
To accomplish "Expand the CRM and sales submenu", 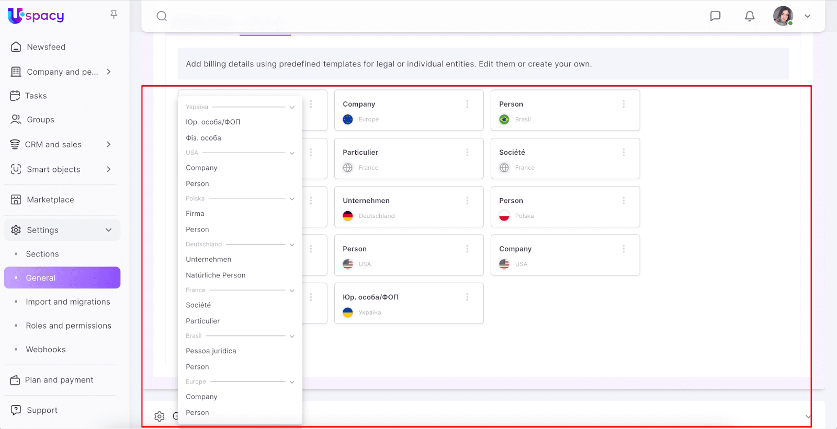I will coord(109,144).
